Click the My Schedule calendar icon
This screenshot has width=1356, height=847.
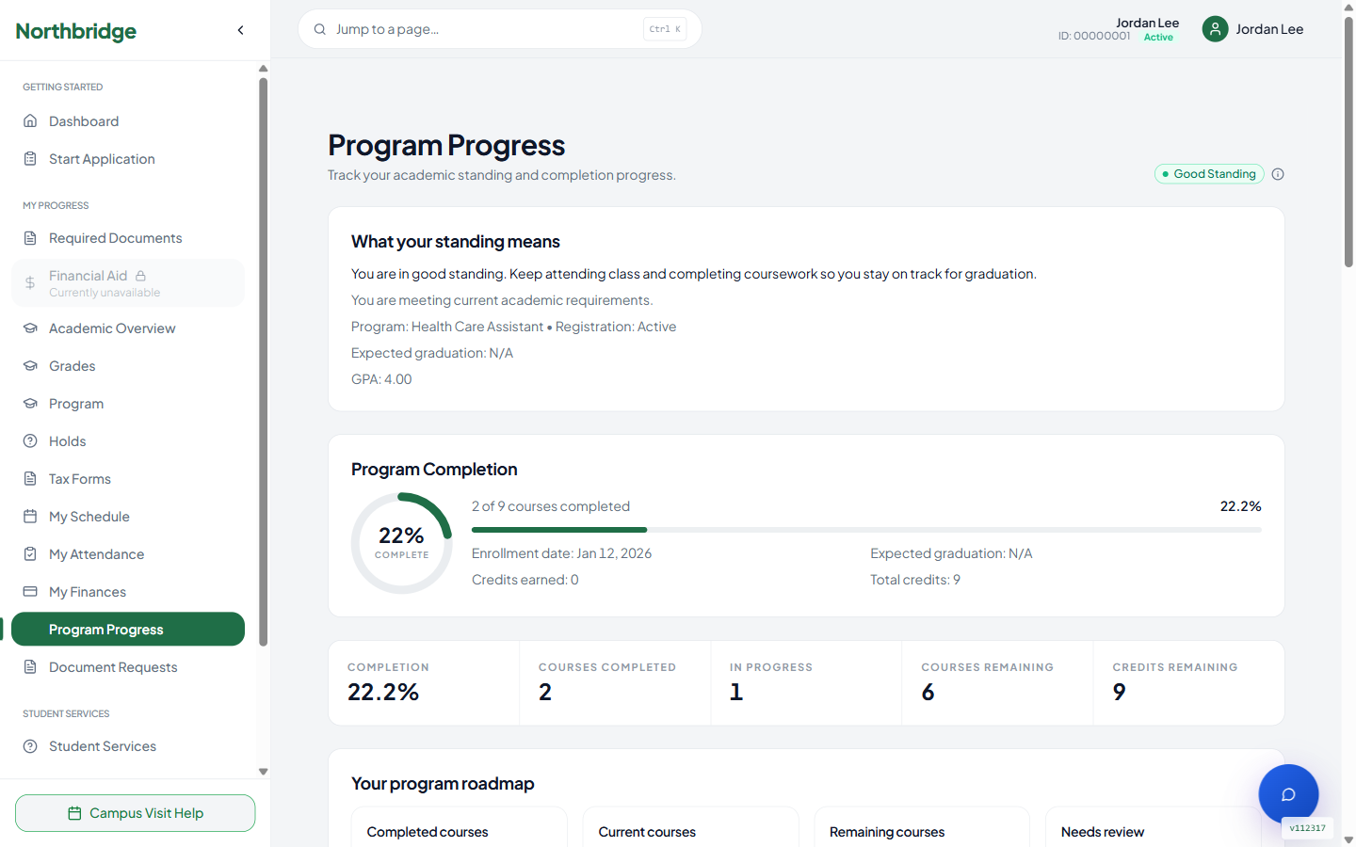30,517
